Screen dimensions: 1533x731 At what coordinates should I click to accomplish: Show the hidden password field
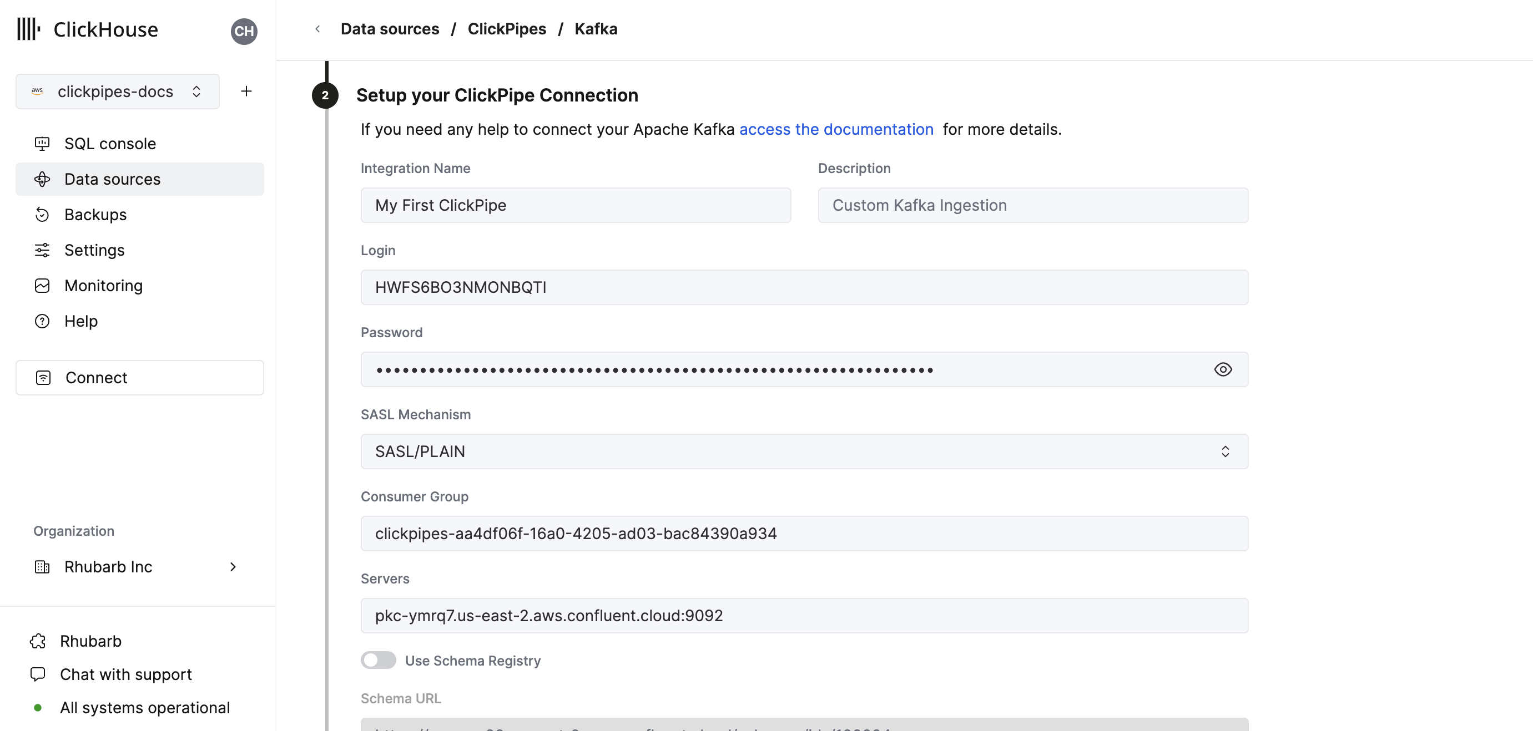1224,369
